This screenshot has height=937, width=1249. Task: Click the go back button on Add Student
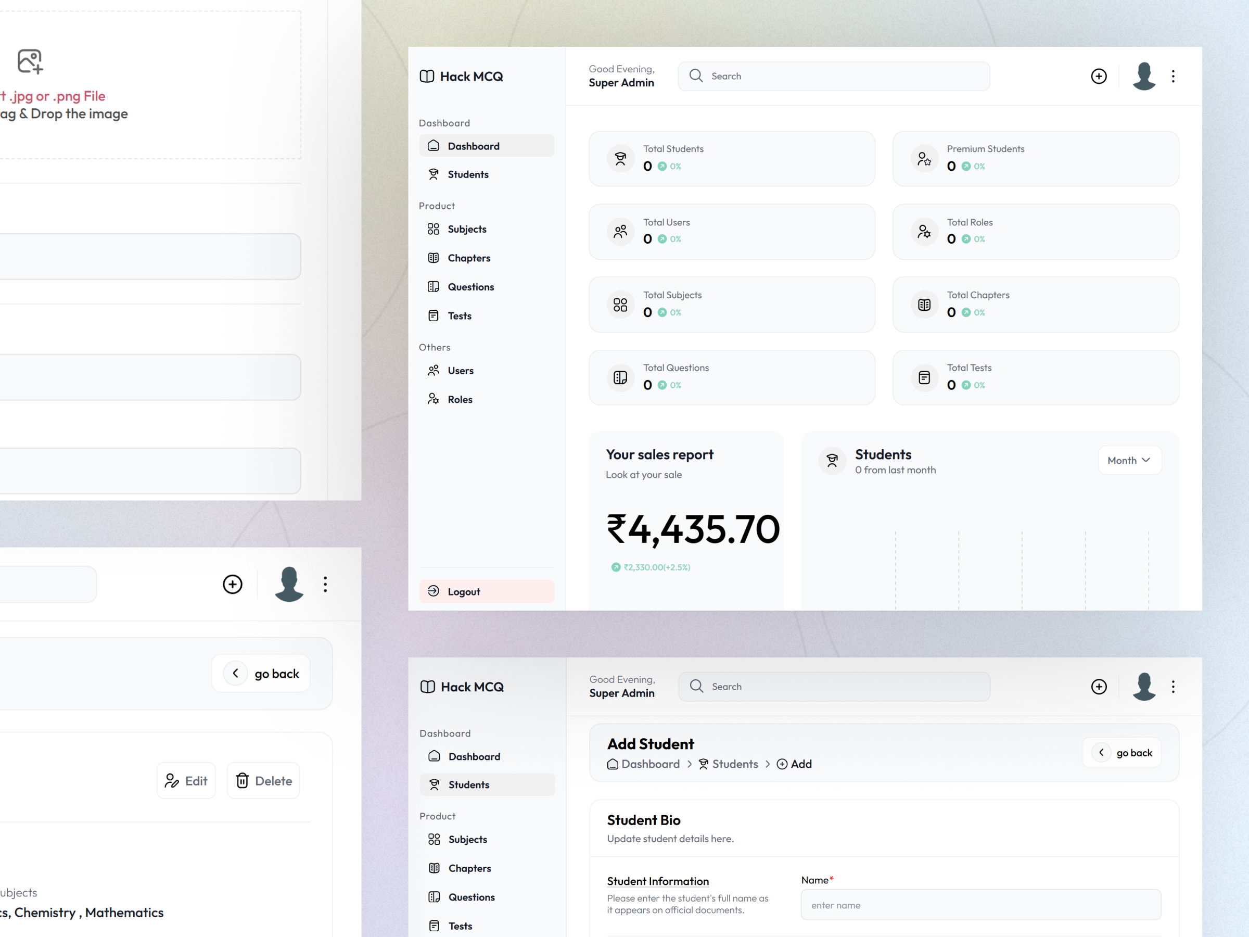[1122, 752]
